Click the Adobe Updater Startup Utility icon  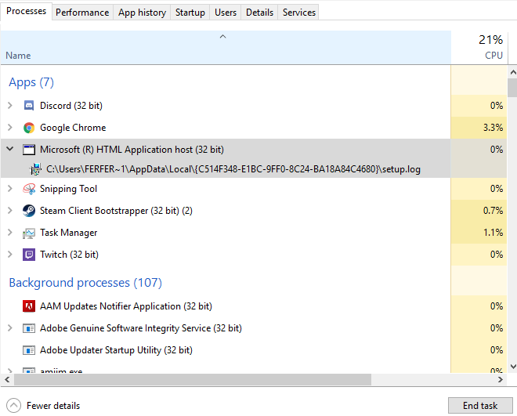point(29,350)
